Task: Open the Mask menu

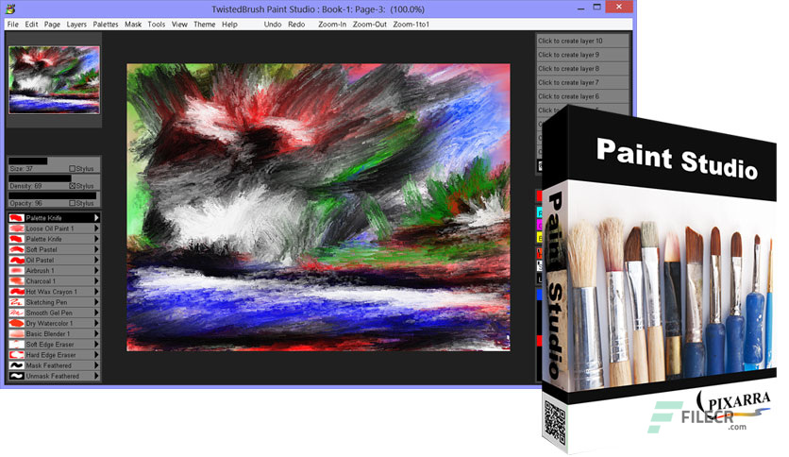Action: coord(133,25)
